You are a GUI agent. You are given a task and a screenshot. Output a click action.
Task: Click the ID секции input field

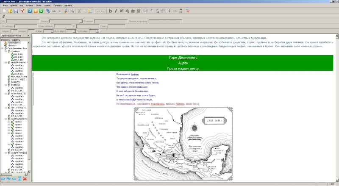pyautogui.click(x=111, y=21)
